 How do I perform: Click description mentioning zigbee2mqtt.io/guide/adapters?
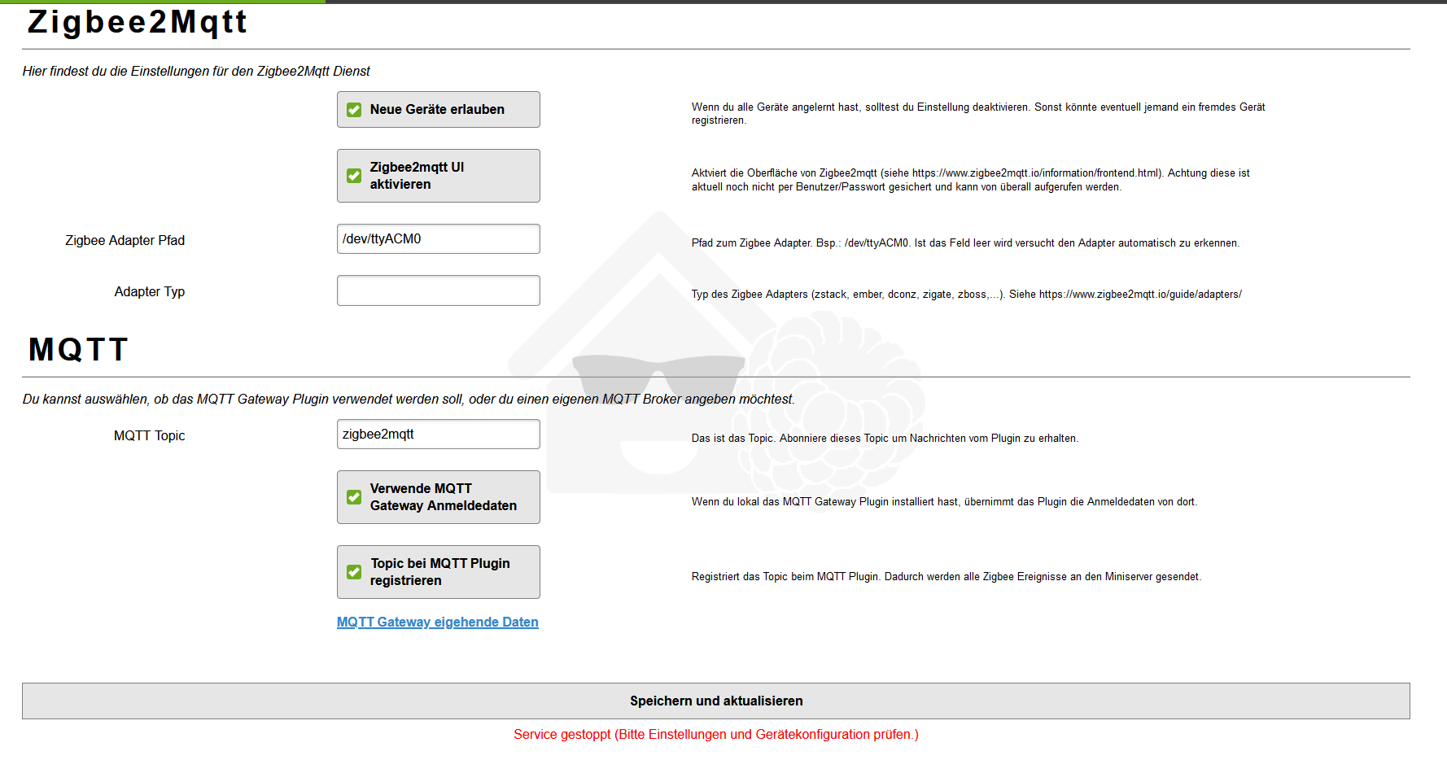coord(967,295)
